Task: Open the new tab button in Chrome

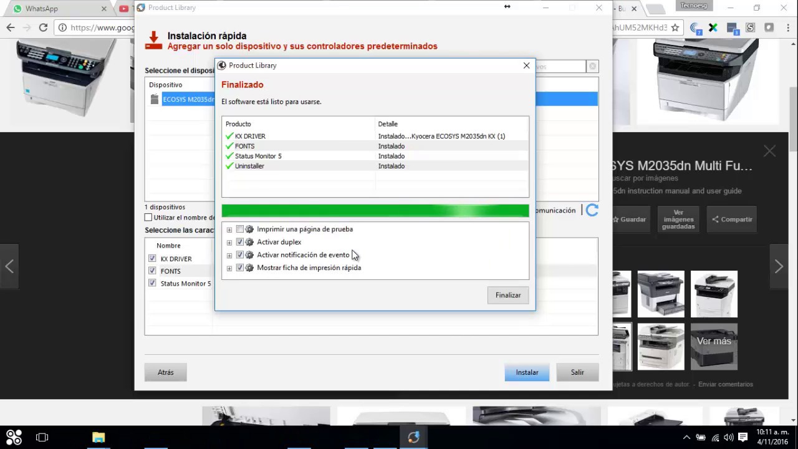Action: coord(656,9)
